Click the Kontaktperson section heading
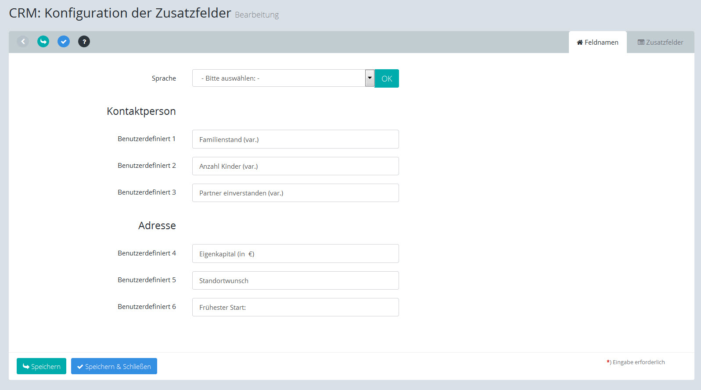 tap(141, 111)
